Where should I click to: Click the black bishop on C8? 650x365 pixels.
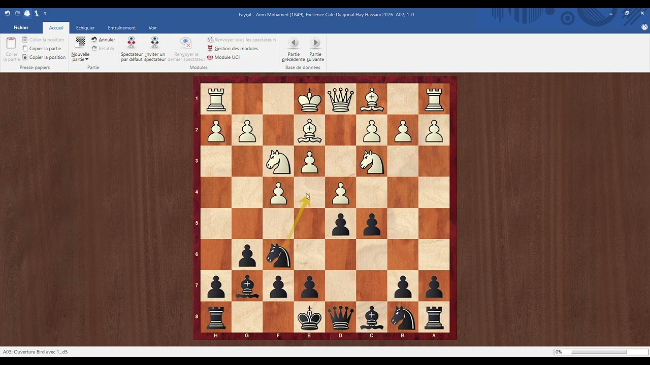point(372,317)
